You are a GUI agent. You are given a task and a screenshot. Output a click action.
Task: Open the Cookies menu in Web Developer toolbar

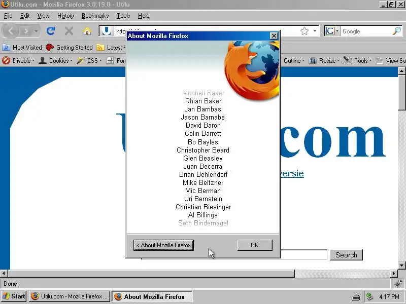coord(55,60)
